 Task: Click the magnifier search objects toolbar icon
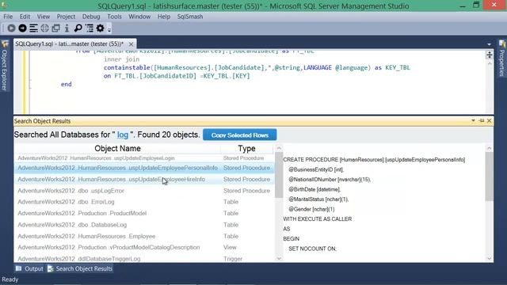pyautogui.click(x=78, y=28)
